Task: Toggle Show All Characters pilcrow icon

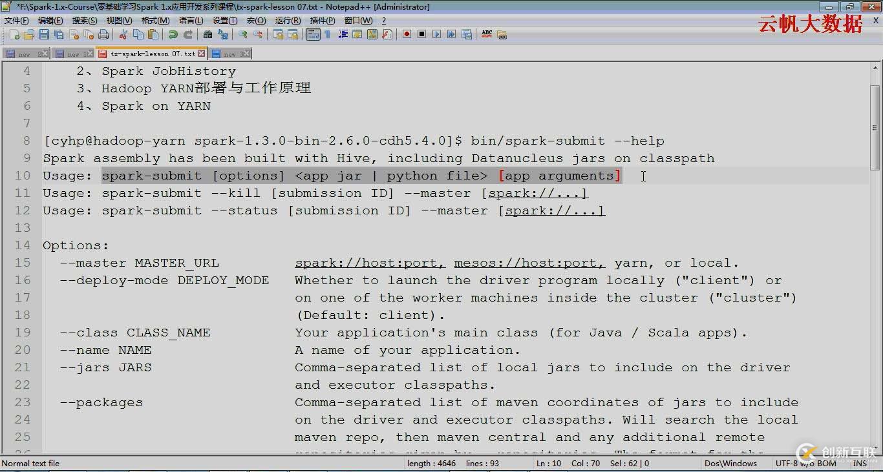Action: 327,34
